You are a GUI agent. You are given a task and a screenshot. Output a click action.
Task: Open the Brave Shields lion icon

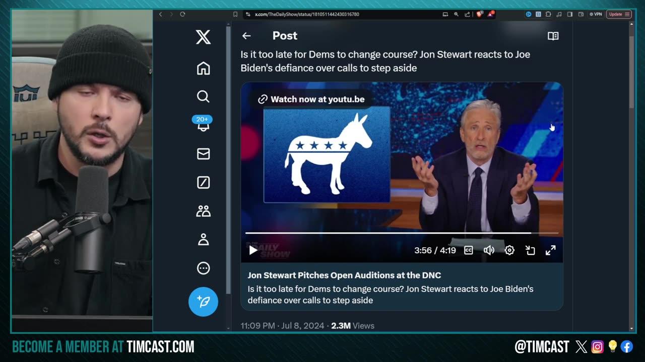pos(479,14)
